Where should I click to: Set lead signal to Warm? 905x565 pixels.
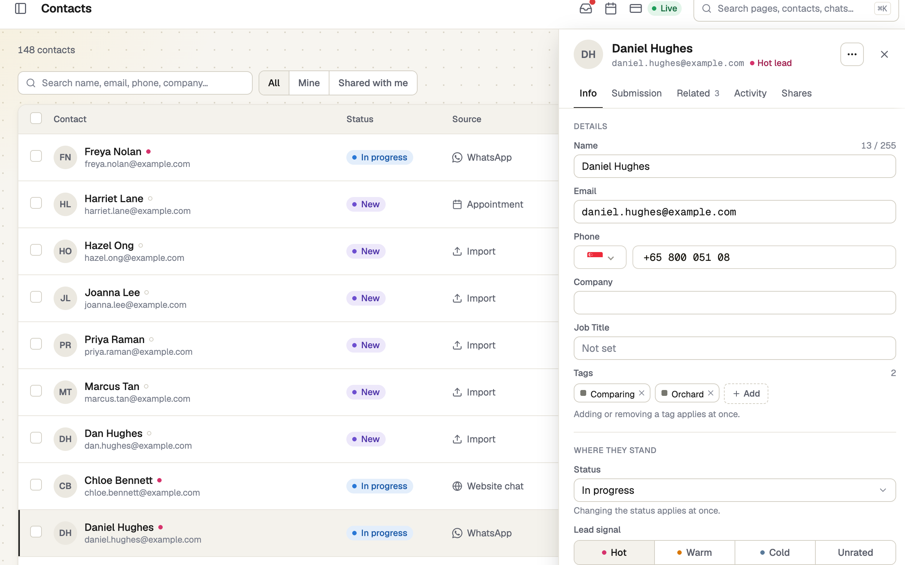pyautogui.click(x=695, y=552)
